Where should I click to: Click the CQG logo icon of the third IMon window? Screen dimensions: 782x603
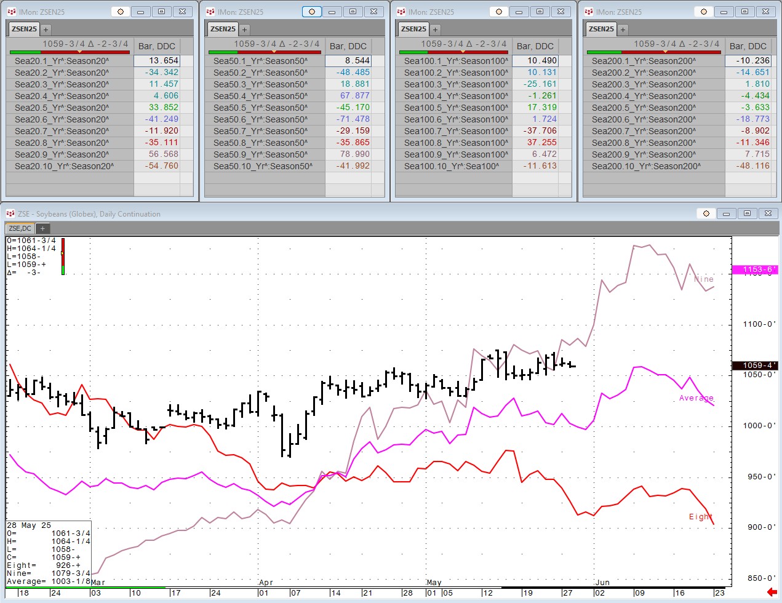tap(401, 12)
